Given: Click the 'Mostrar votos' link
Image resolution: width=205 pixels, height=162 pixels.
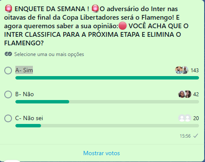Looking at the screenshot, I should point(102,153).
